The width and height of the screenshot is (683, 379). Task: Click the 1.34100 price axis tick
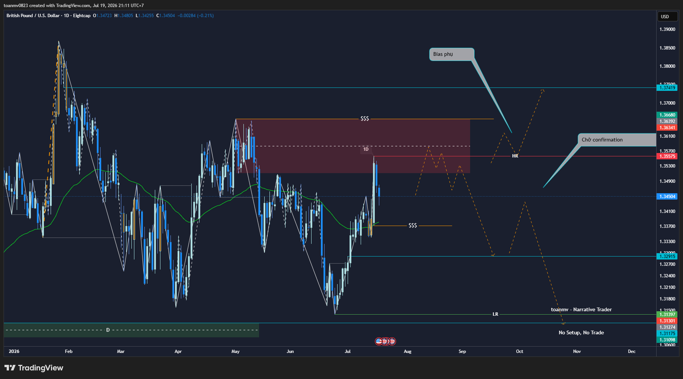pos(667,211)
